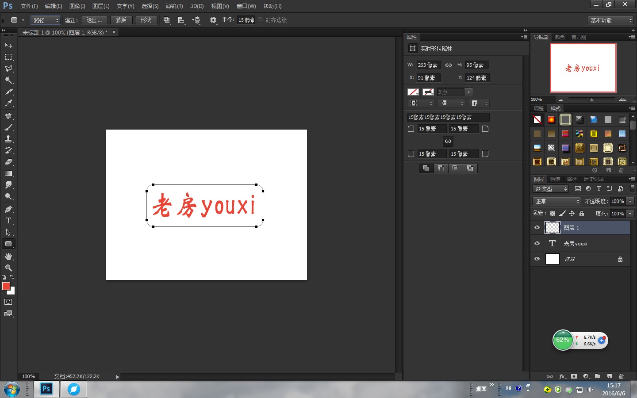Image resolution: width=637 pixels, height=398 pixels.
Task: Select the Zoom tool
Action: click(x=8, y=268)
